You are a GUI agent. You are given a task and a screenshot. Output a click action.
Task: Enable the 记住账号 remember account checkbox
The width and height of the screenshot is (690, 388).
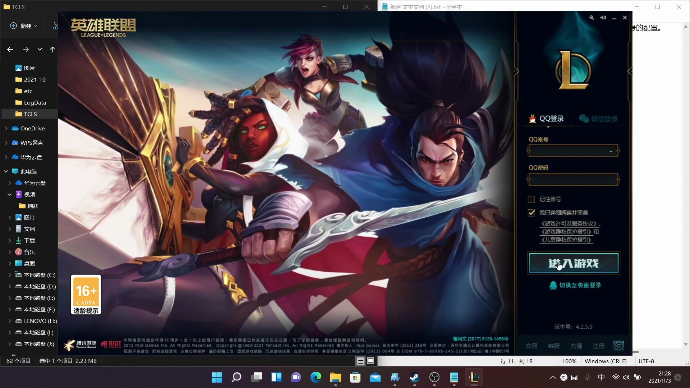click(531, 199)
